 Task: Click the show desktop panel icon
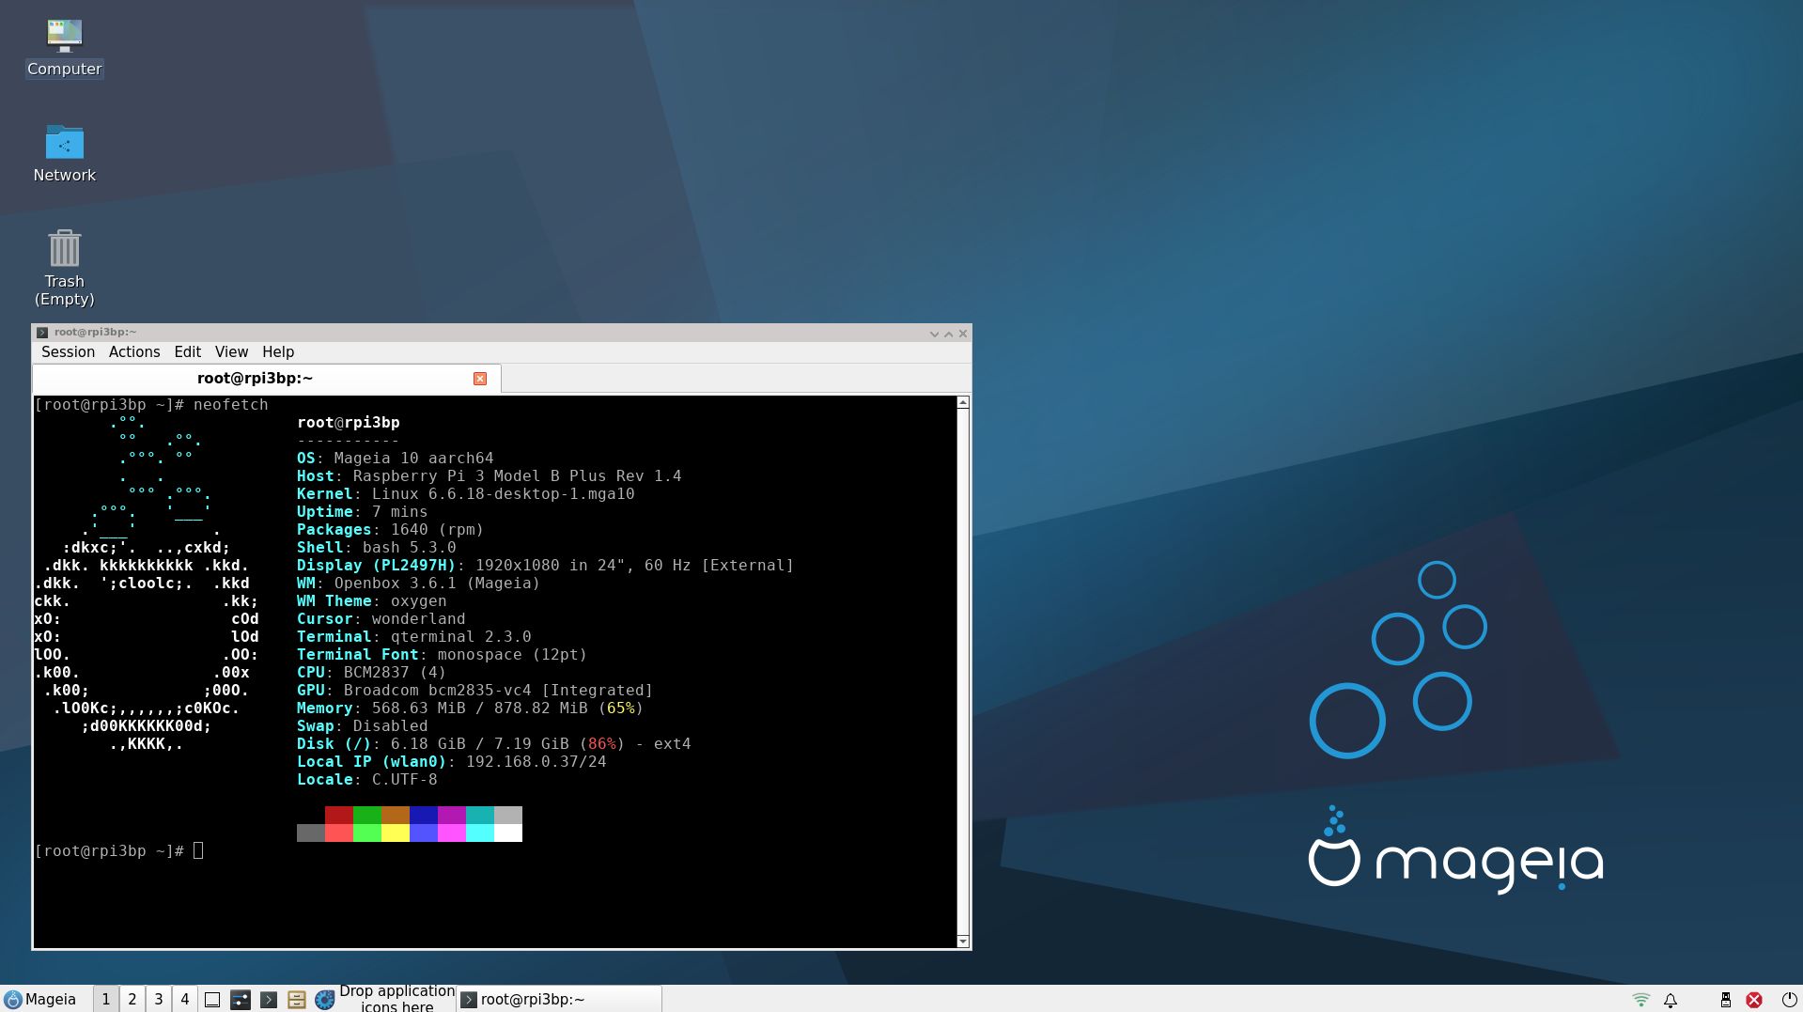(x=212, y=1000)
